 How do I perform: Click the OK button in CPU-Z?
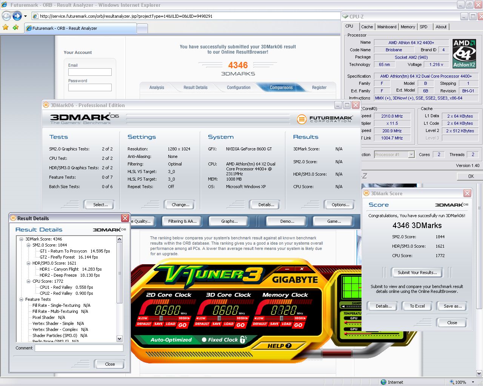click(x=471, y=176)
